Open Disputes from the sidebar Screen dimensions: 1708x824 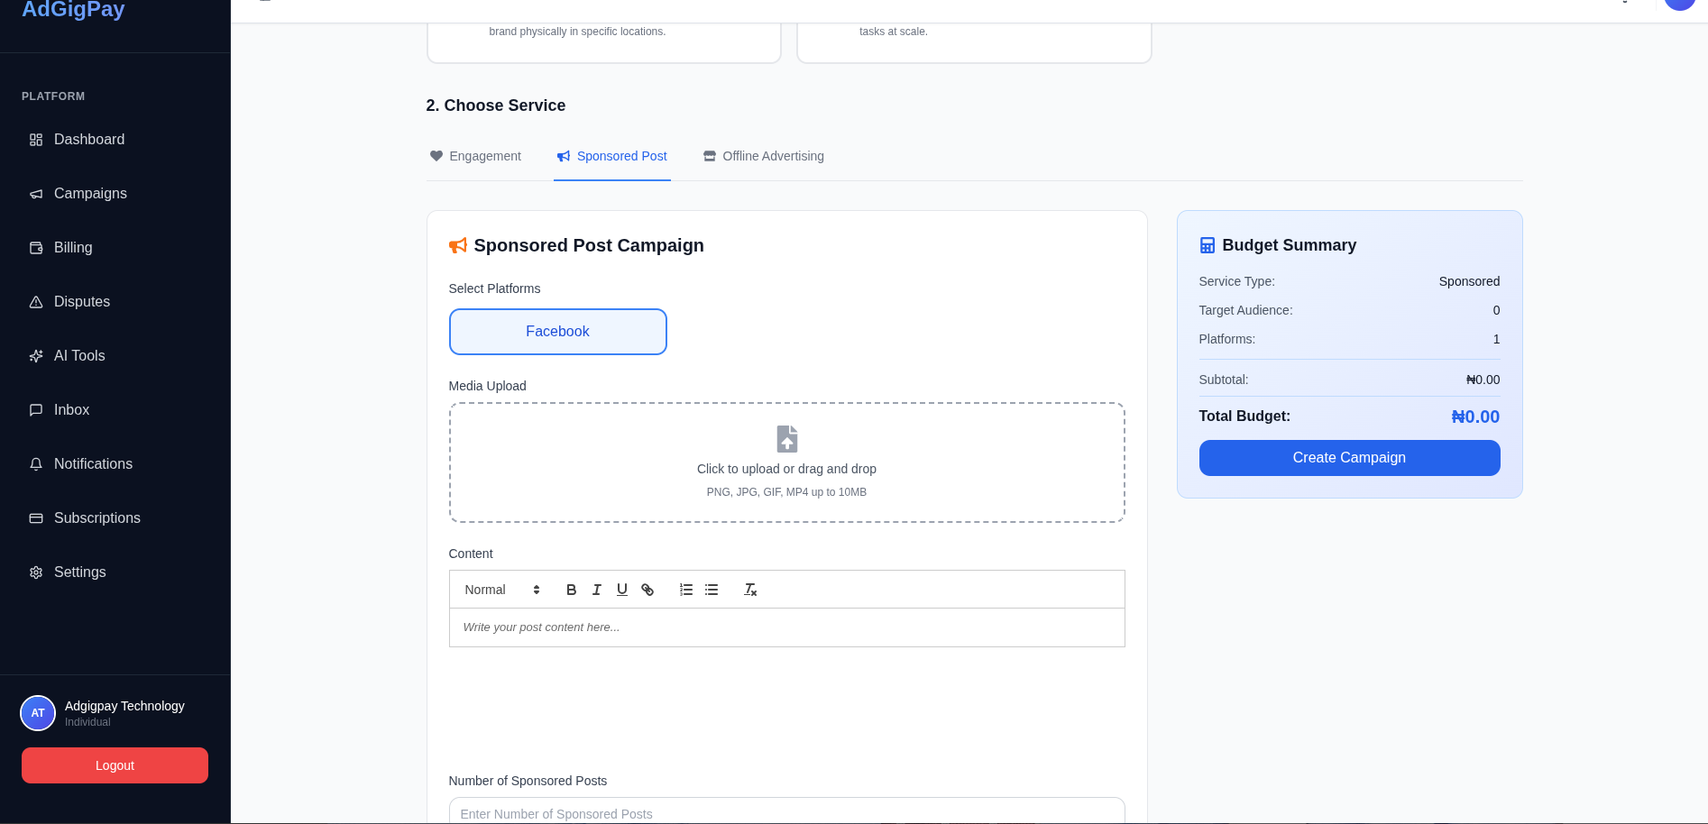(x=115, y=302)
